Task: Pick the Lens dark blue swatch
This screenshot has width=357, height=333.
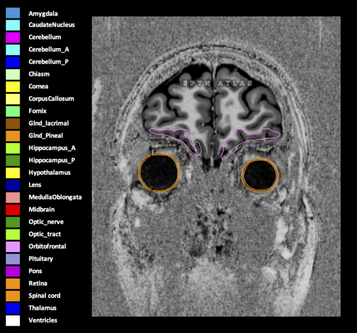Action: coord(13,185)
